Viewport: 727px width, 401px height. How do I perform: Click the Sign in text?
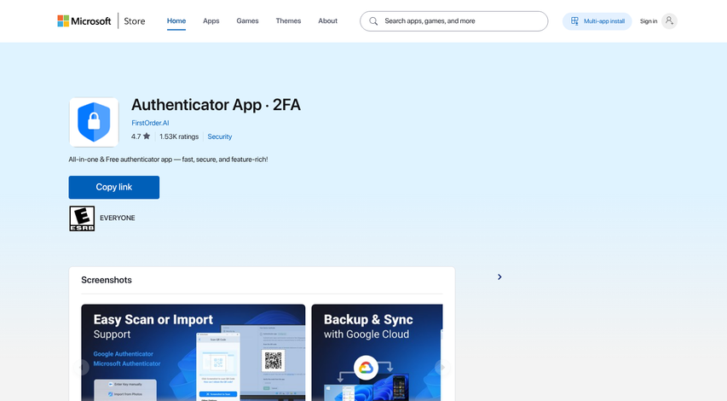(x=649, y=21)
